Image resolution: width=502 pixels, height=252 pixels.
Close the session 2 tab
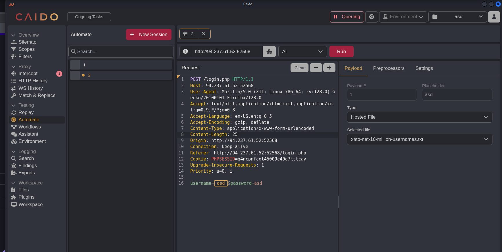coord(204,34)
